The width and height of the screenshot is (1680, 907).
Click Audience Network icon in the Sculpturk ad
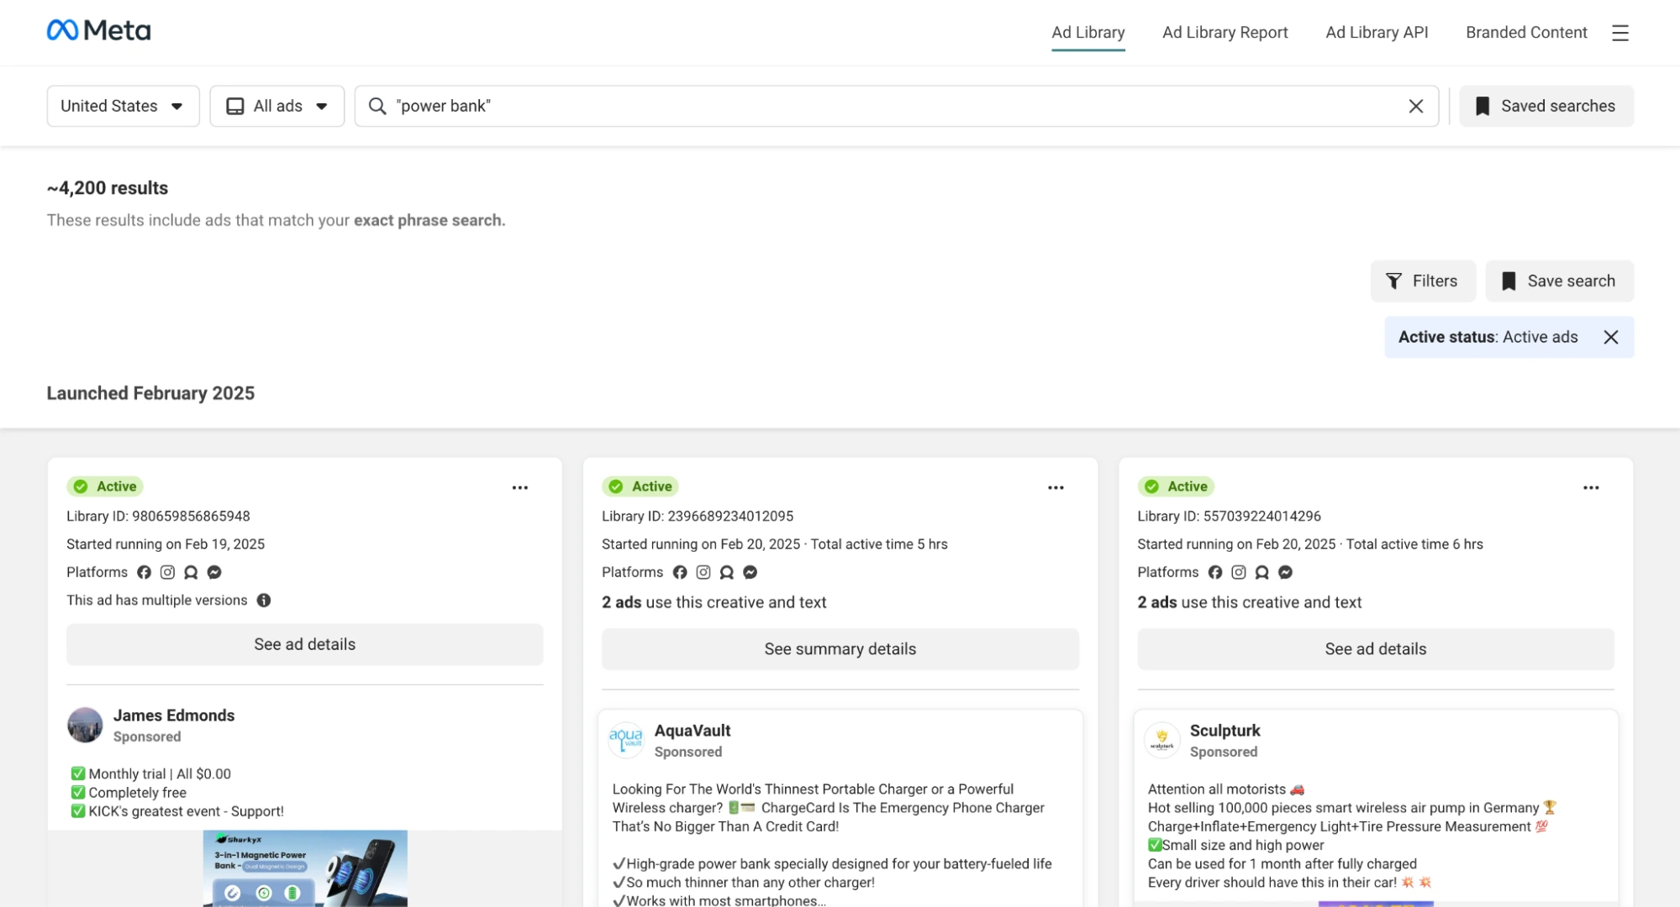point(1262,572)
